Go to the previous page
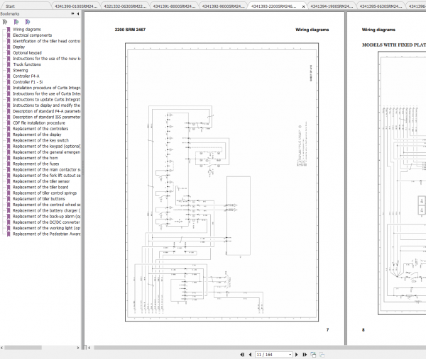The height and width of the screenshot is (359, 426). [250, 354]
